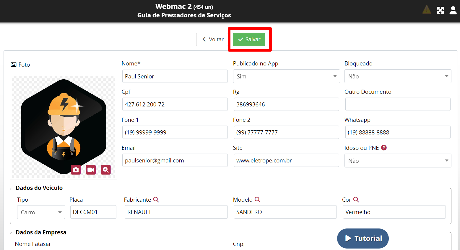Click the video camera icon on photo

pyautogui.click(x=91, y=170)
